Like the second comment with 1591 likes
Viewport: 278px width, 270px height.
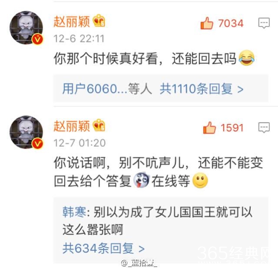coord(209,128)
